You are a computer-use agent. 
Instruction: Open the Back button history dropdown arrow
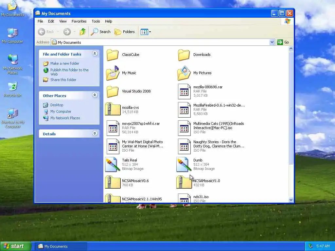click(58, 32)
